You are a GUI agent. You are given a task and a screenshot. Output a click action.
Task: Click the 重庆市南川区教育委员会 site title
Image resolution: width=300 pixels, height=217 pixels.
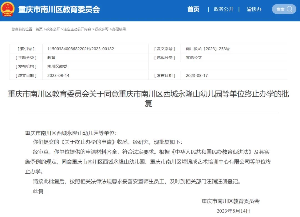[59, 9]
